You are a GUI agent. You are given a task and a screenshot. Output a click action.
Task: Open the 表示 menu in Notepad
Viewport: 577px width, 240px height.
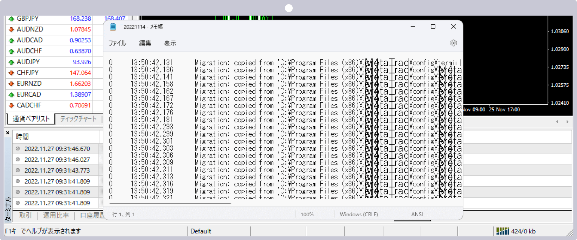pos(170,43)
